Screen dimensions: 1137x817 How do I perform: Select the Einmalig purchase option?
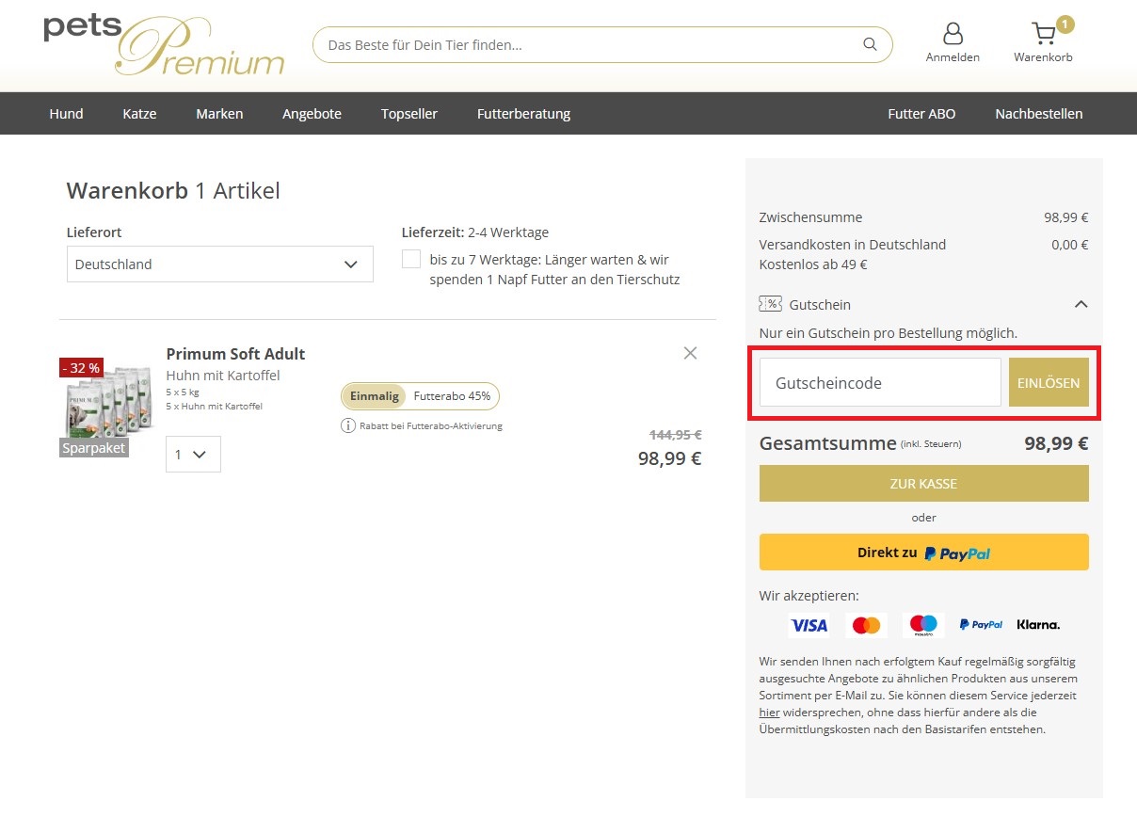click(375, 396)
